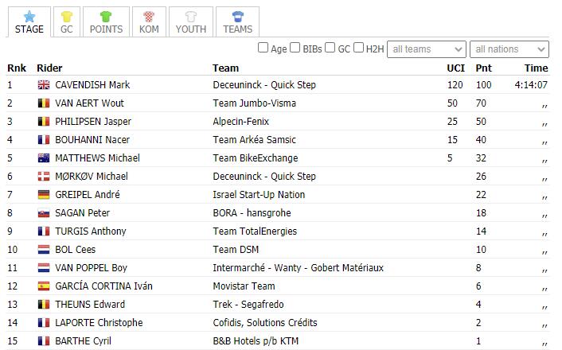Open Team Jumbo-Visma team link
562x350 pixels.
(253, 103)
